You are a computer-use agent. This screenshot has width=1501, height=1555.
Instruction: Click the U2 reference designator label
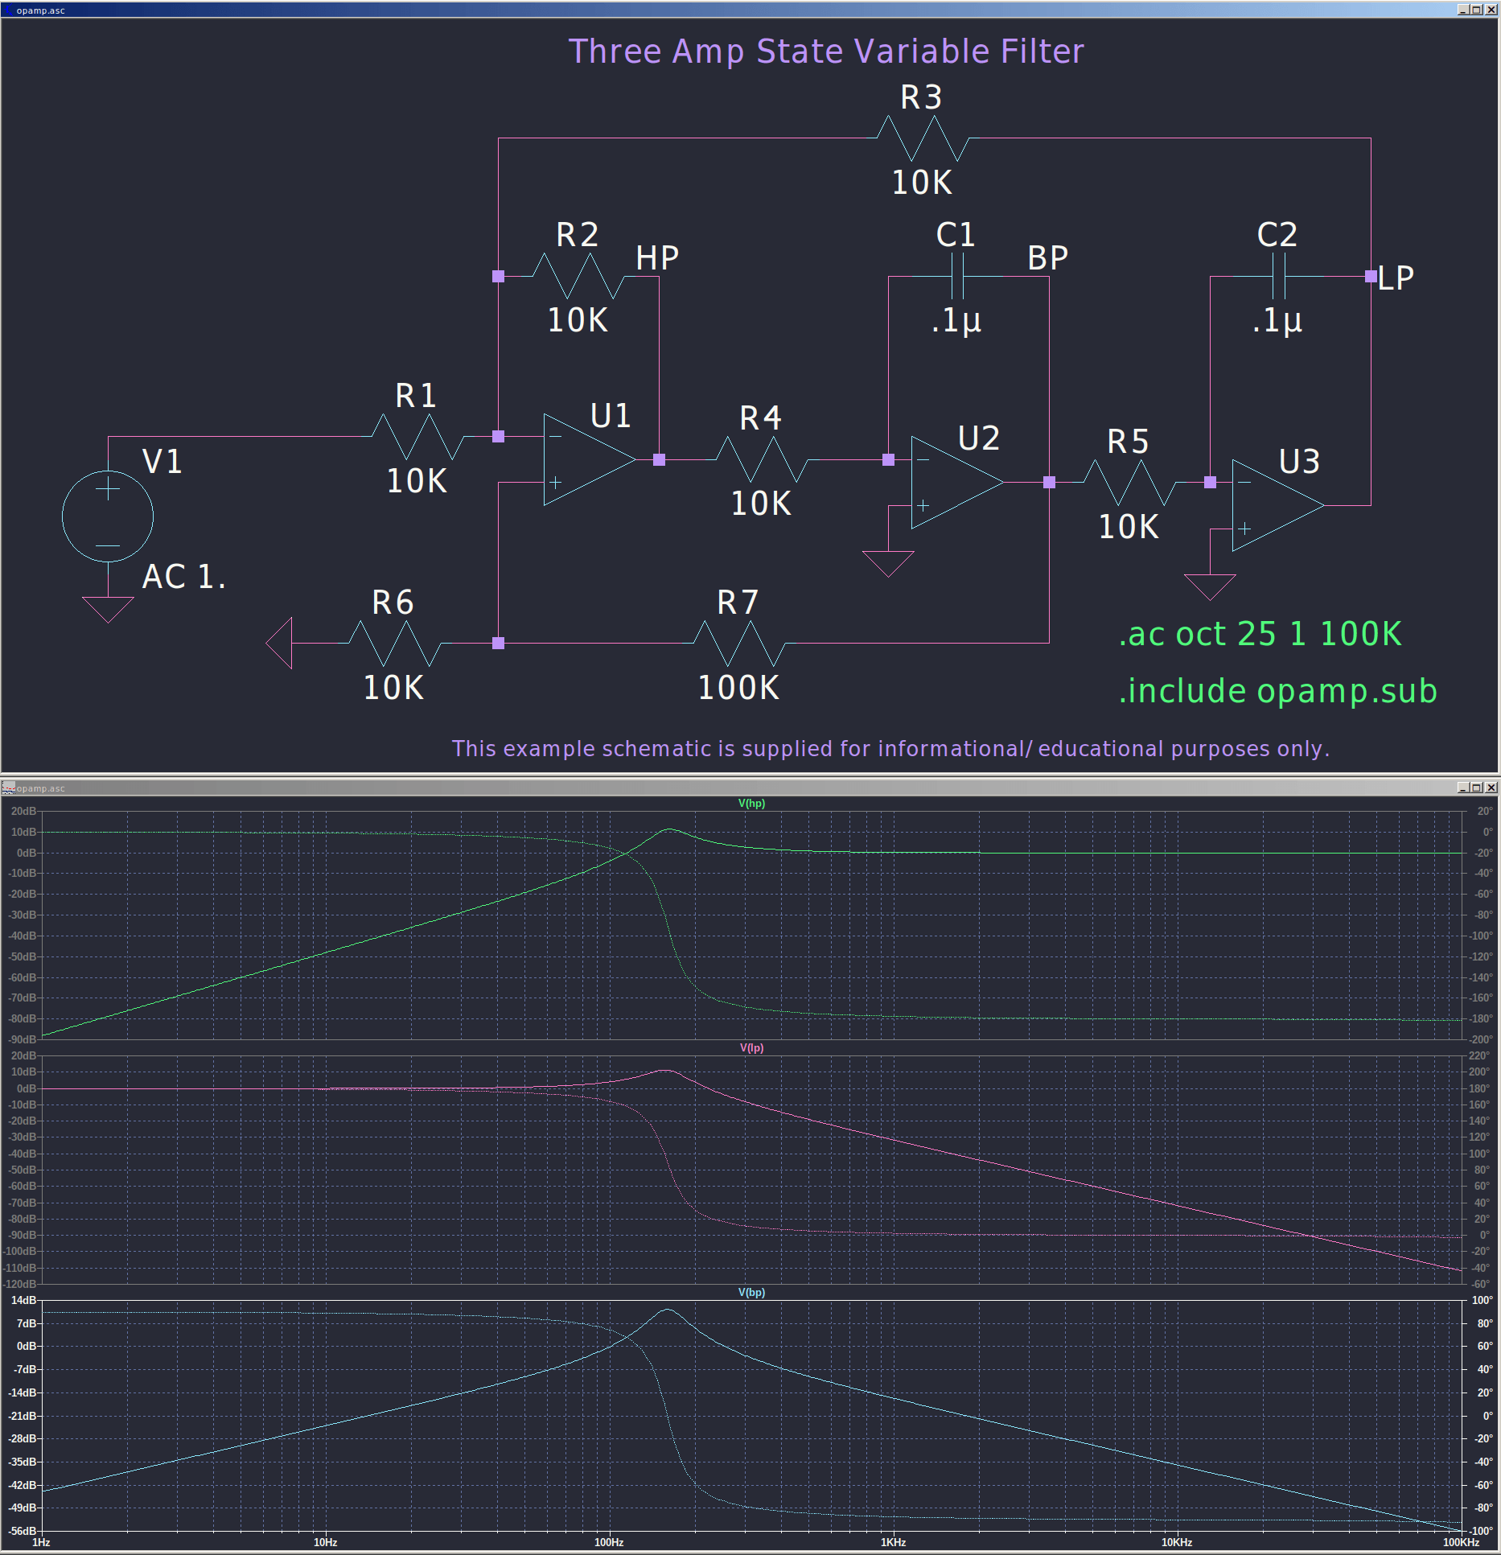[979, 438]
